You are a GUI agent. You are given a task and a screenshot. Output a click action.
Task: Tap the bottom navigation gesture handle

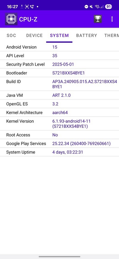click(59, 257)
